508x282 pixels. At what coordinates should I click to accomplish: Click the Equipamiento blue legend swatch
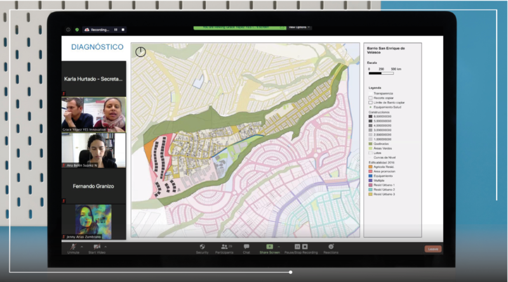click(x=370, y=176)
